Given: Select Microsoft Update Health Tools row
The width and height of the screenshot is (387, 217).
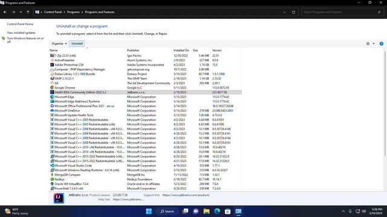Looking at the screenshot, I should point(146,115).
